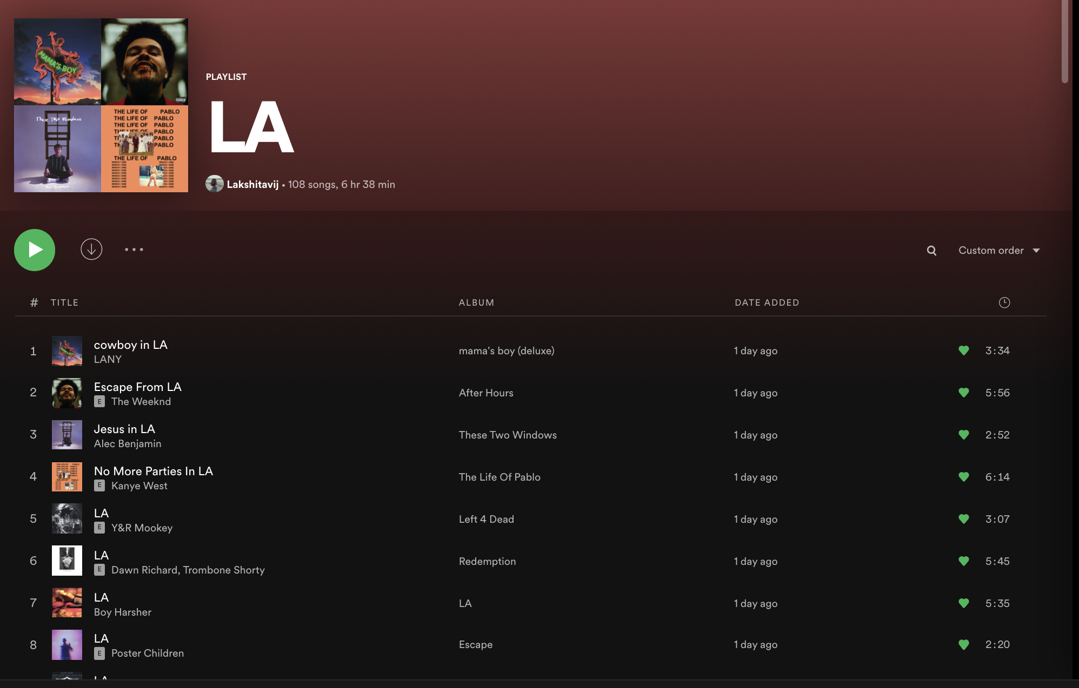1079x688 pixels.
Task: Sort by the DATE ADDED column header
Action: (x=767, y=302)
